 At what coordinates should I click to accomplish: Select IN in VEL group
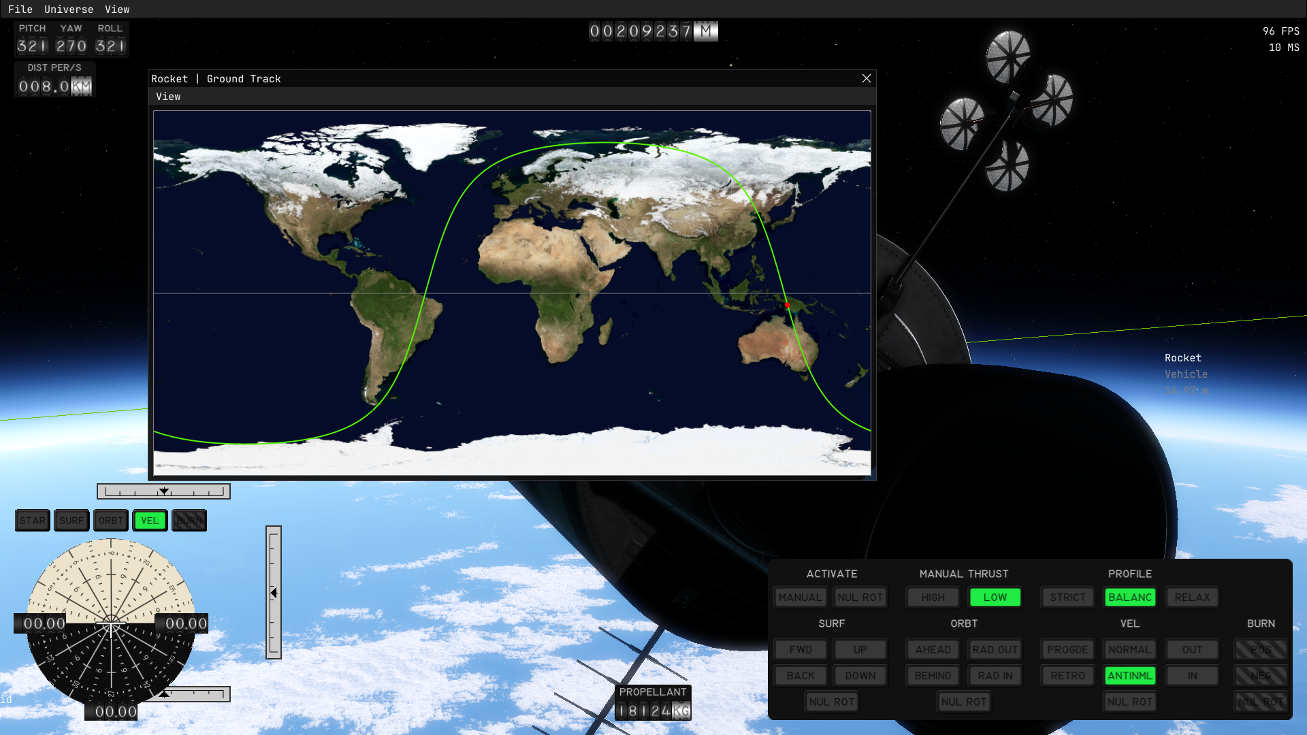pyautogui.click(x=1193, y=676)
